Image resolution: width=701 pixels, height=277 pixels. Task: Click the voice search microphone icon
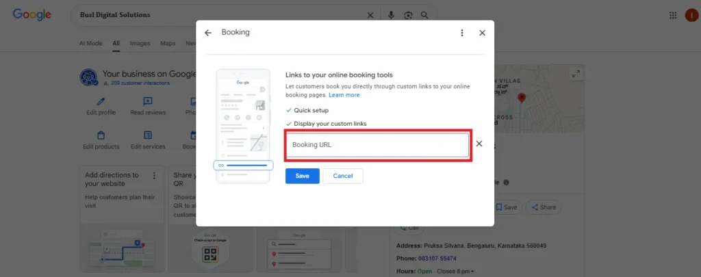391,15
